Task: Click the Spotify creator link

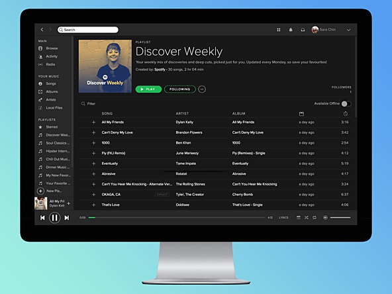Action: [160, 70]
